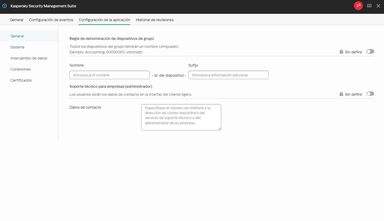This screenshot has height=221, width=384.
Task: Open the Certificados settings section
Action: tap(21, 80)
